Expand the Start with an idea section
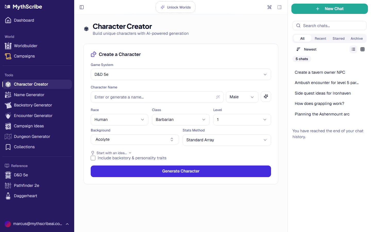This screenshot has height=232, width=371. (111, 153)
